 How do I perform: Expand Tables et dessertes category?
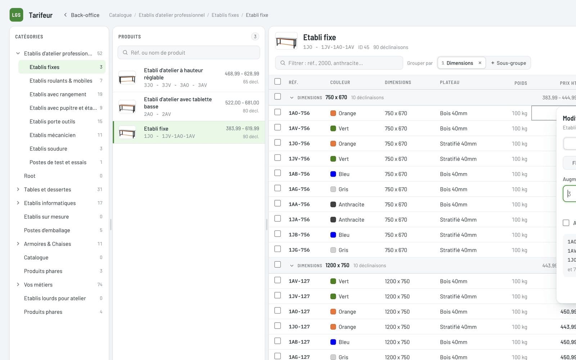click(18, 189)
